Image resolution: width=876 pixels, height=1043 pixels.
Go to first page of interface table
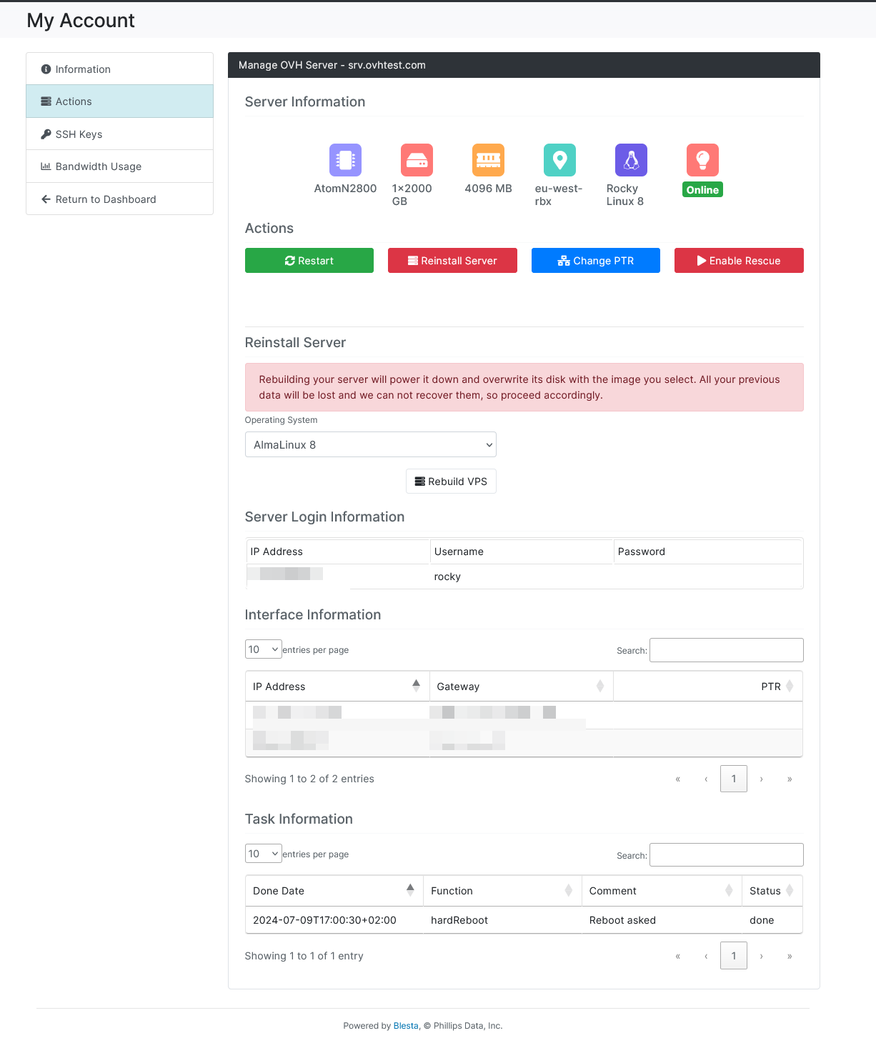point(678,779)
